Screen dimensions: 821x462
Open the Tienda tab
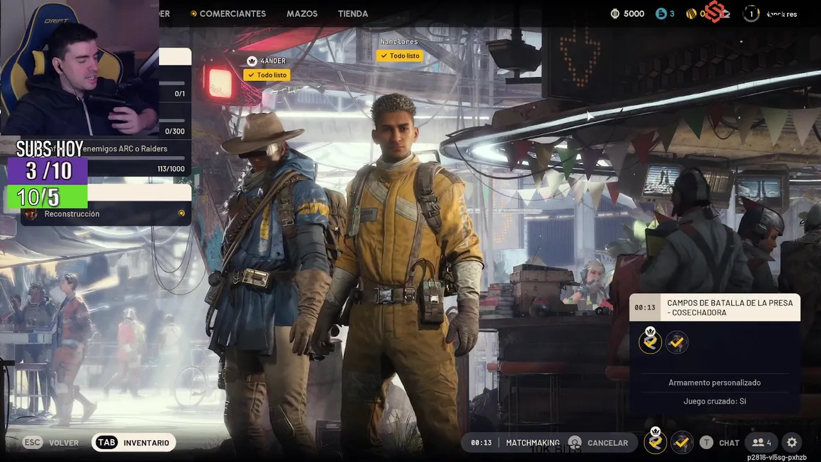[353, 13]
